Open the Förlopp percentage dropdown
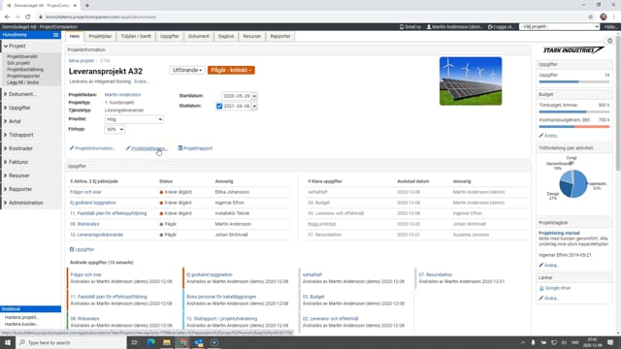621x349 pixels. pos(114,129)
